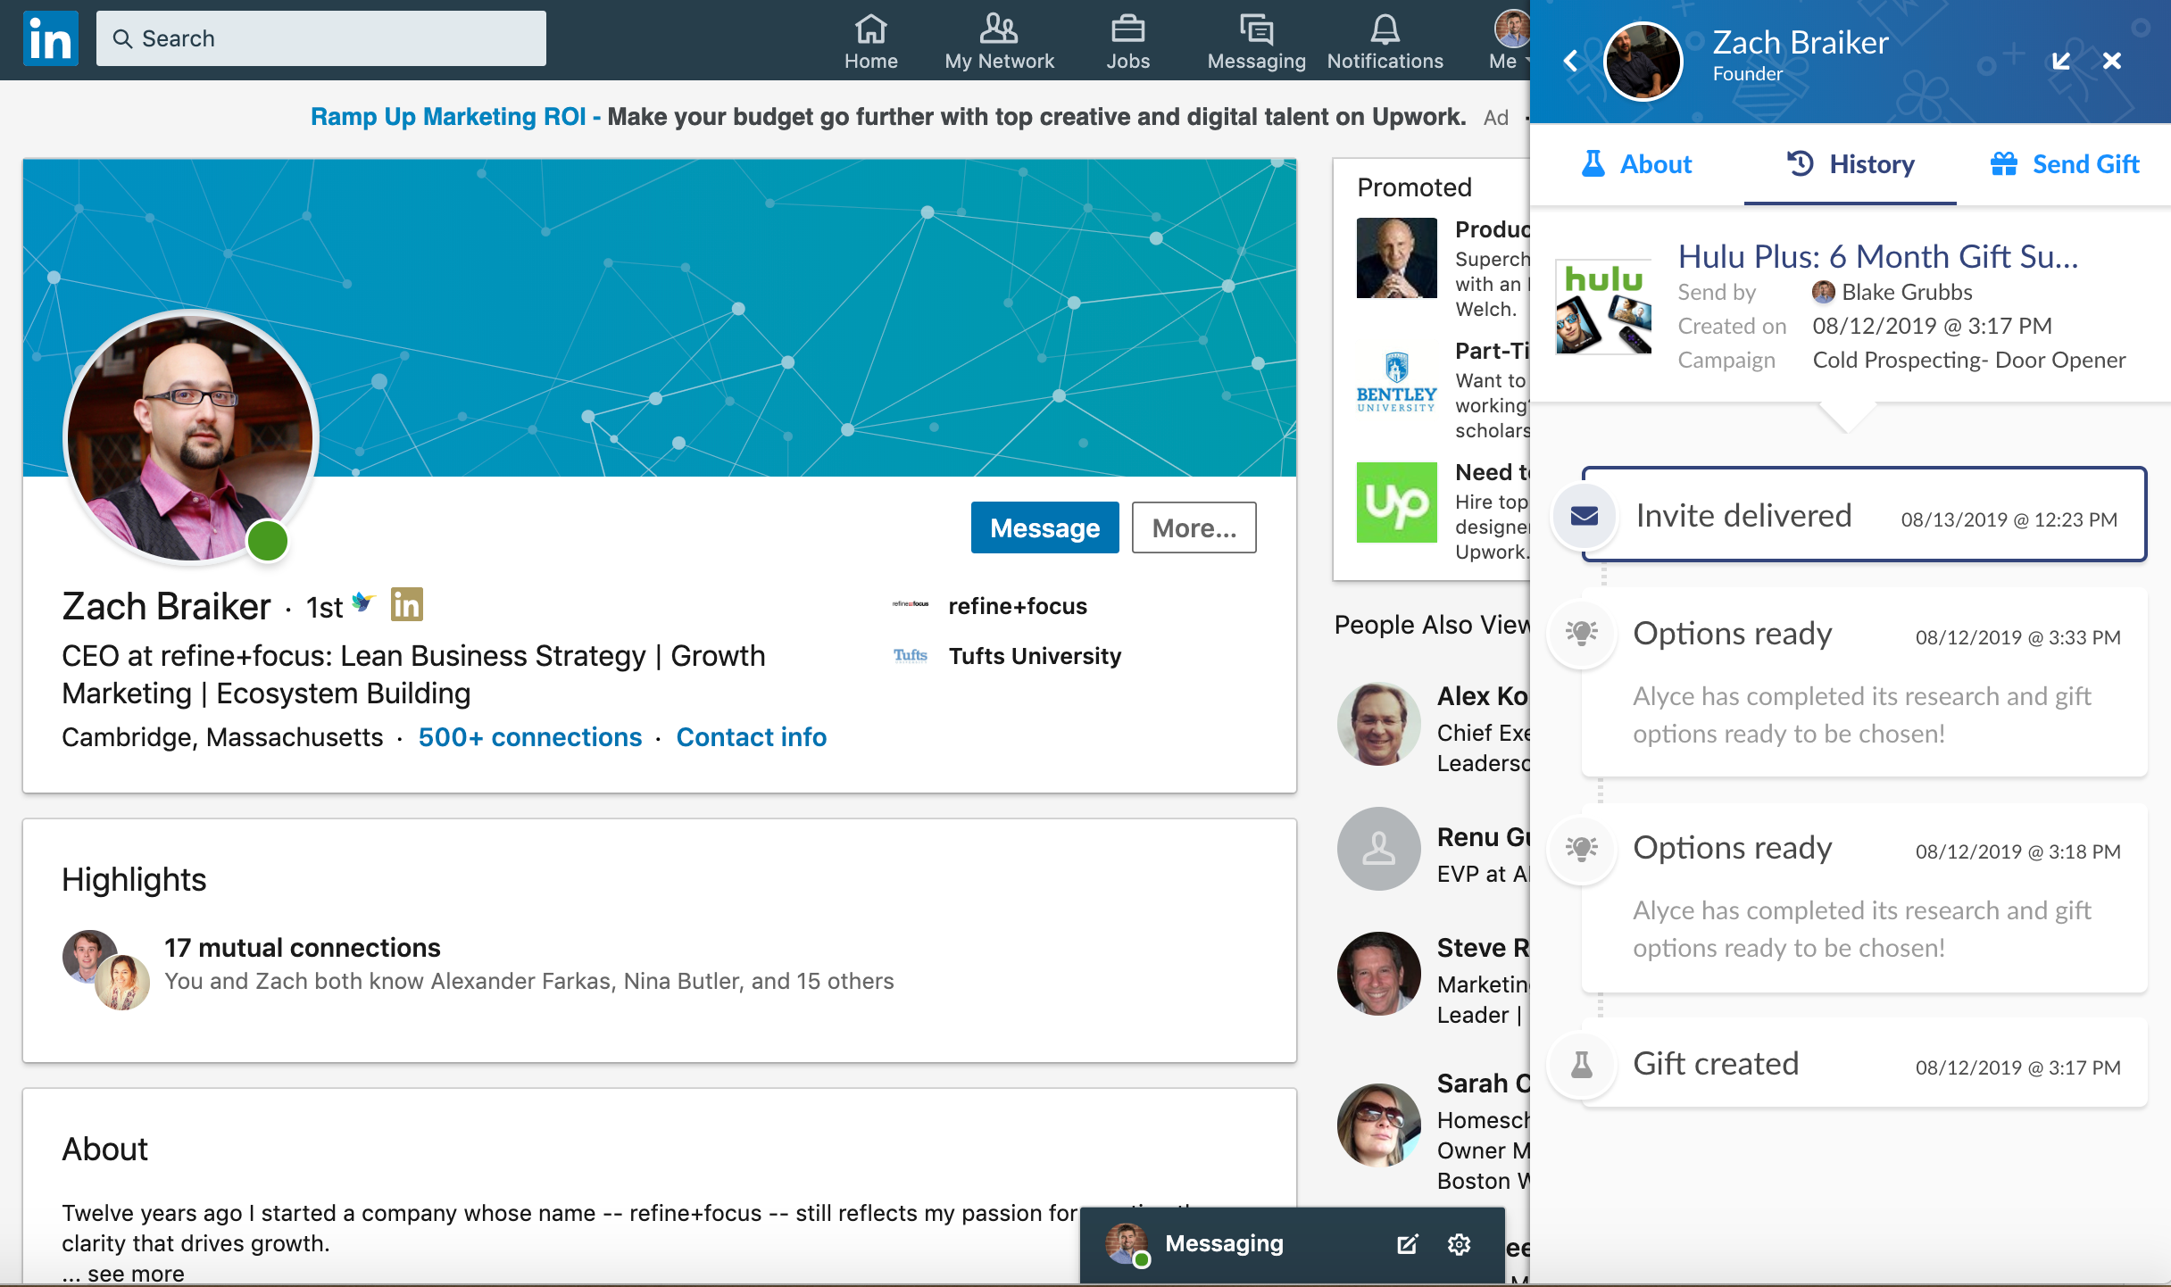Open the Send Gift tab
The height and width of the screenshot is (1287, 2171).
2065,164
